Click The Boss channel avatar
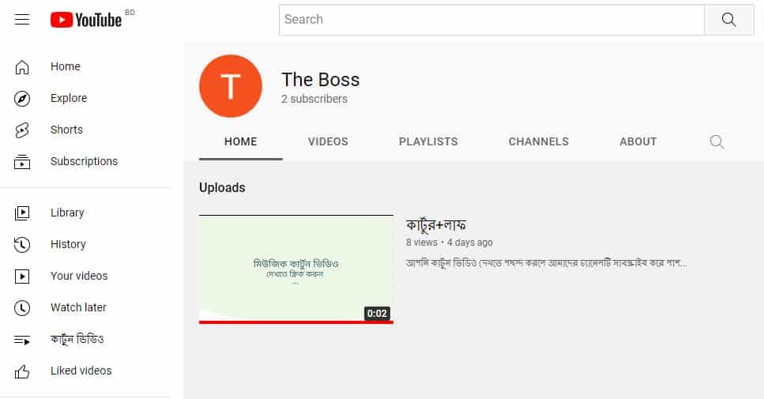The image size is (764, 399). pyautogui.click(x=231, y=86)
